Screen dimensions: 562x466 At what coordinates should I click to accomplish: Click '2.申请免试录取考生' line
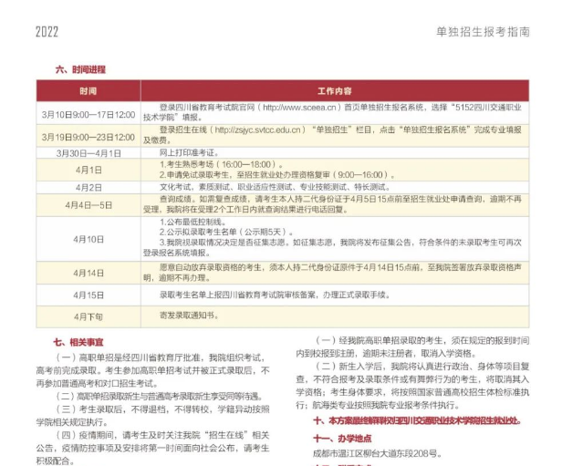click(x=277, y=175)
